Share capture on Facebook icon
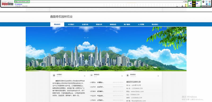The image size is (212, 102). click(207, 4)
